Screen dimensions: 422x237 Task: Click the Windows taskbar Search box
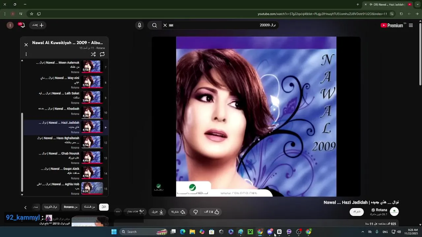pyautogui.click(x=144, y=232)
